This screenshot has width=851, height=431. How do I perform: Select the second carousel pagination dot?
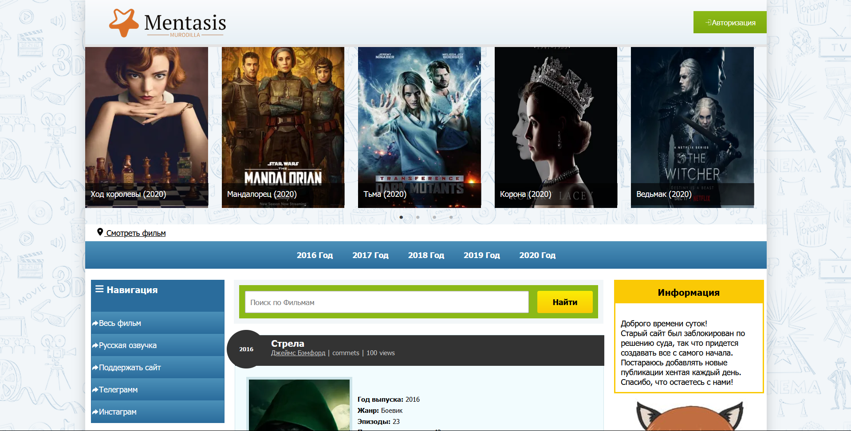click(x=418, y=217)
